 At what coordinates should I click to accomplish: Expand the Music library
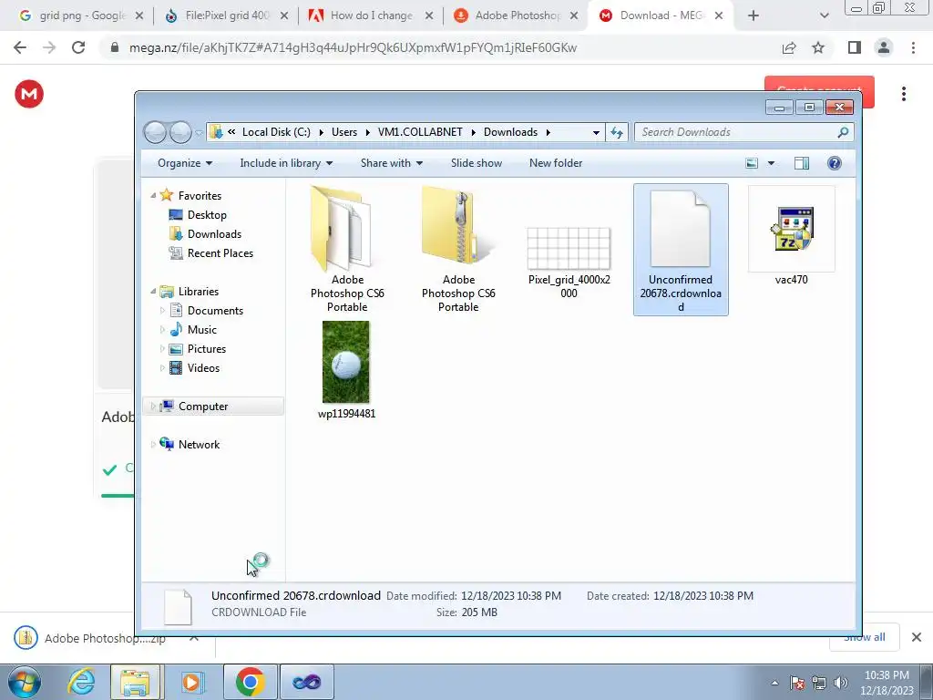[162, 330]
